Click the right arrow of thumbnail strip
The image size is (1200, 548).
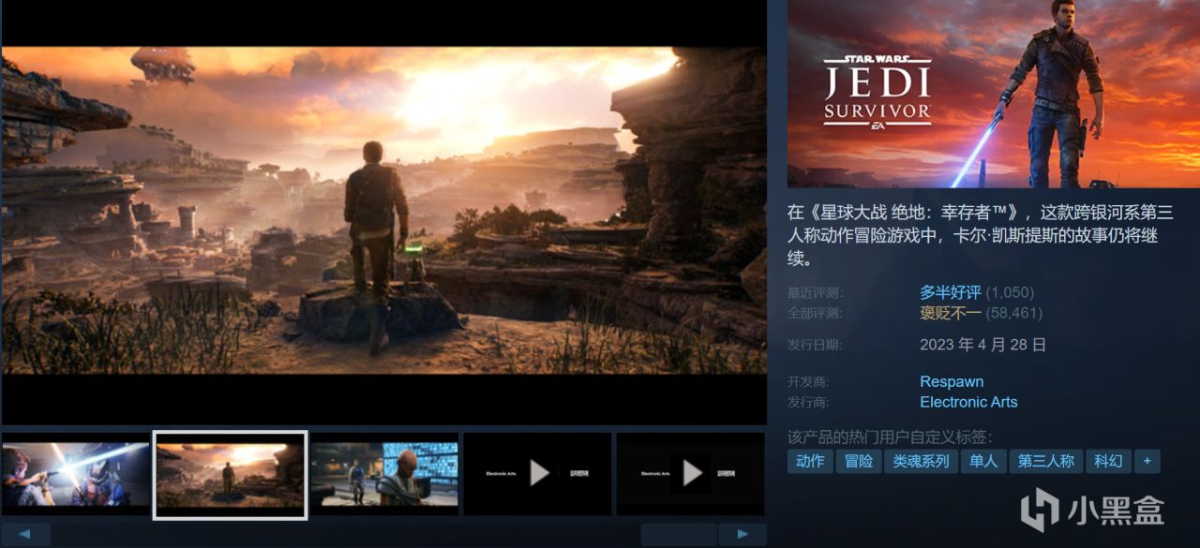click(742, 535)
